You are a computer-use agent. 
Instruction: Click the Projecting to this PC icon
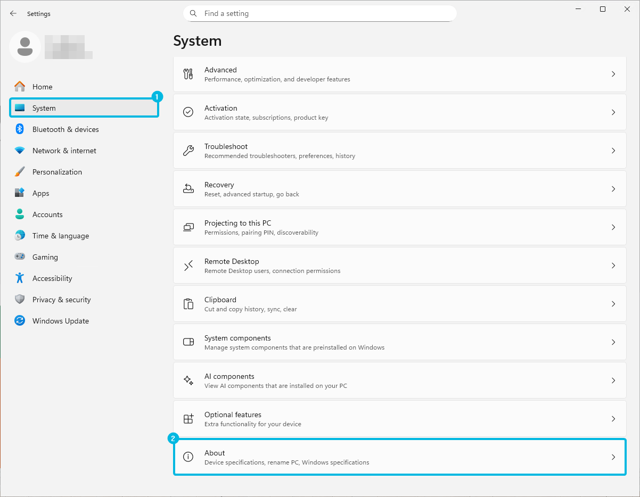tap(188, 227)
